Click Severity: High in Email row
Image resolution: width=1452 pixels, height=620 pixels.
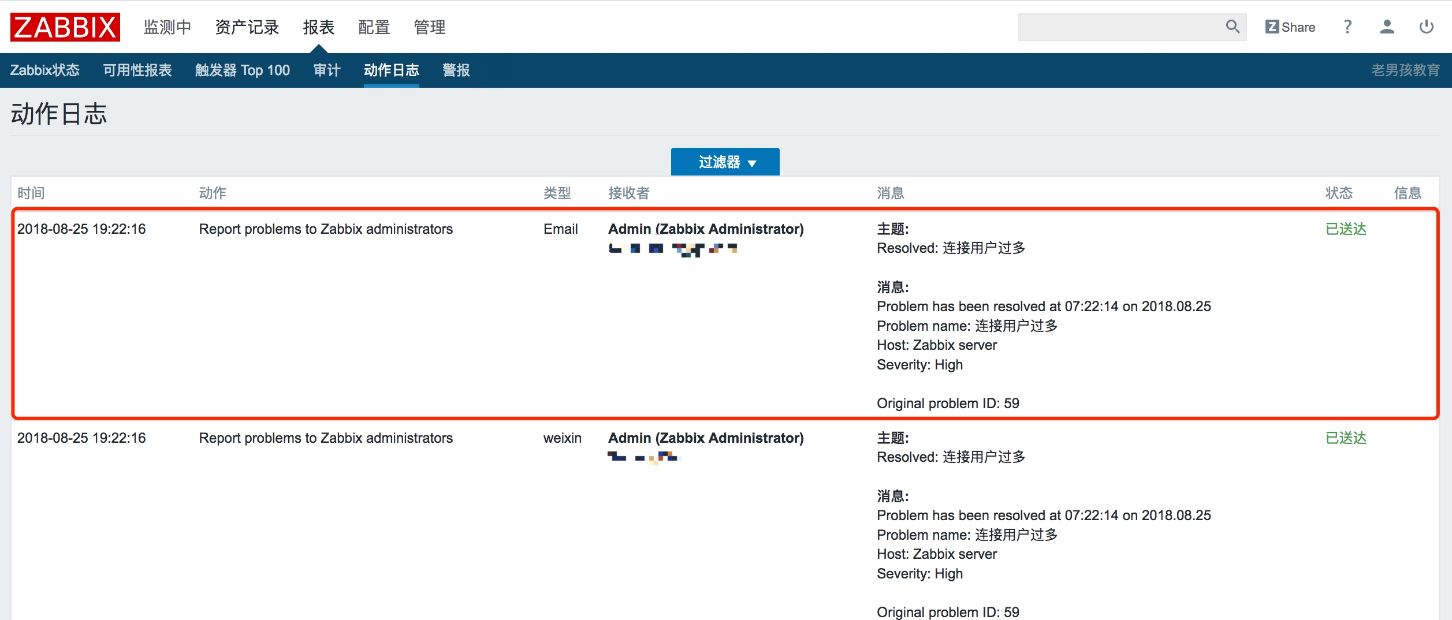click(x=919, y=365)
